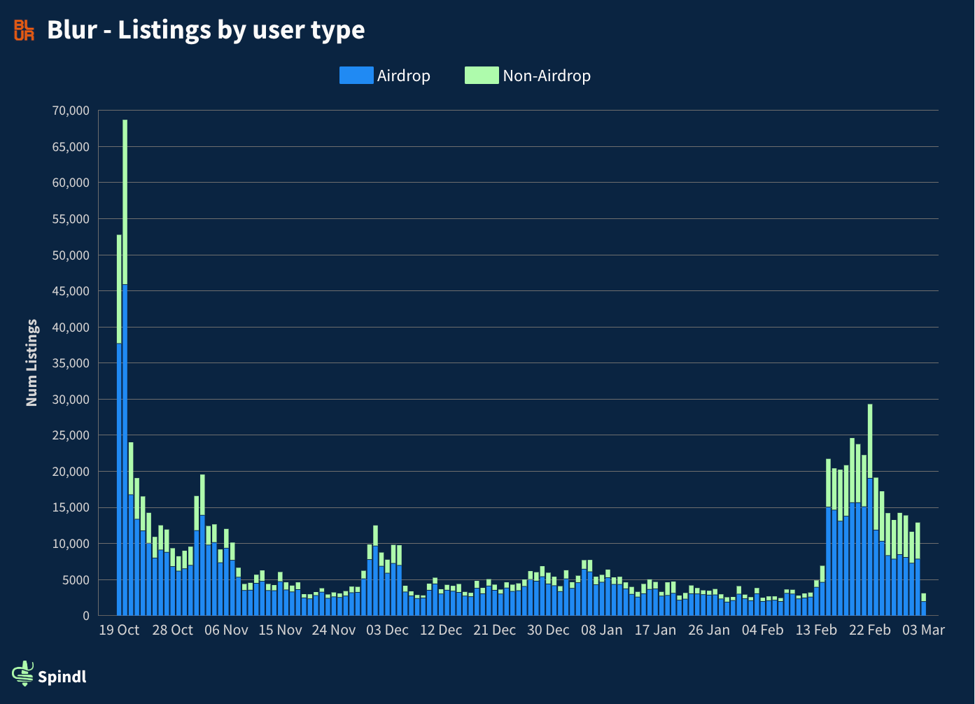Viewport: 975px width, 704px height.
Task: Click the '21 Dec' x-axis label
Action: click(495, 630)
